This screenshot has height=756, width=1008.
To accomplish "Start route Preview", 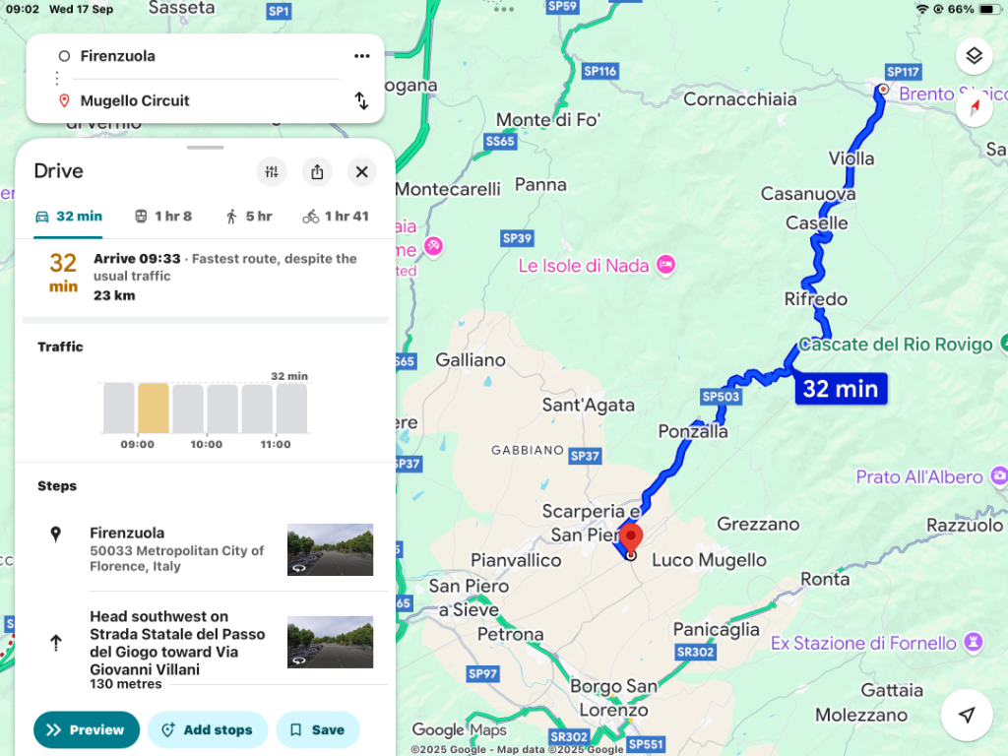I will pos(87,729).
